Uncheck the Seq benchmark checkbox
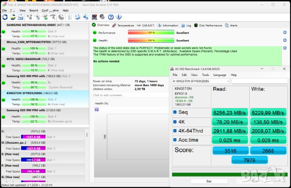The height and width of the screenshot is (188, 291). click(176, 112)
